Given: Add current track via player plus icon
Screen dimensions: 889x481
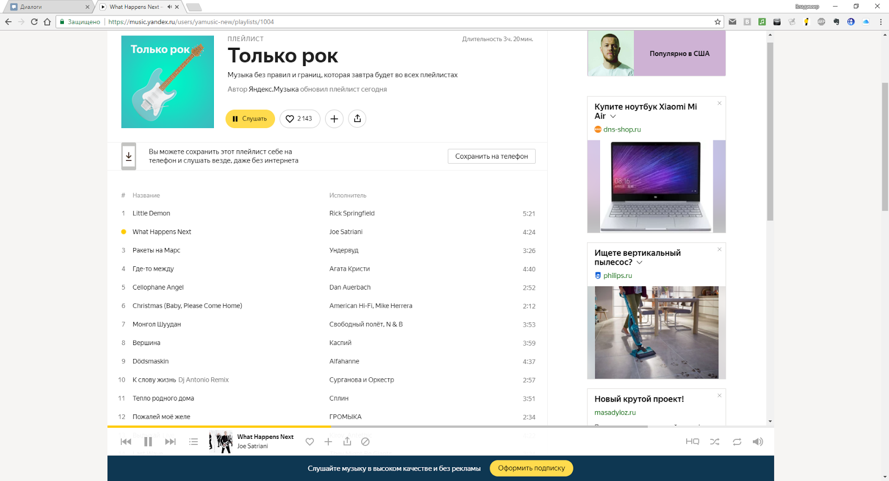Looking at the screenshot, I should (x=328, y=442).
